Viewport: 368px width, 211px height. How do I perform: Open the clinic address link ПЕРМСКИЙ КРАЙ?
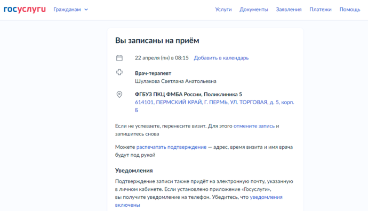[x=214, y=106]
